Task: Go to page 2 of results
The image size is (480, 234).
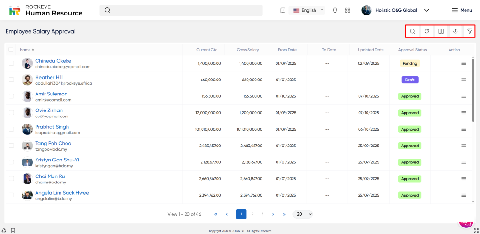Action: [x=252, y=214]
